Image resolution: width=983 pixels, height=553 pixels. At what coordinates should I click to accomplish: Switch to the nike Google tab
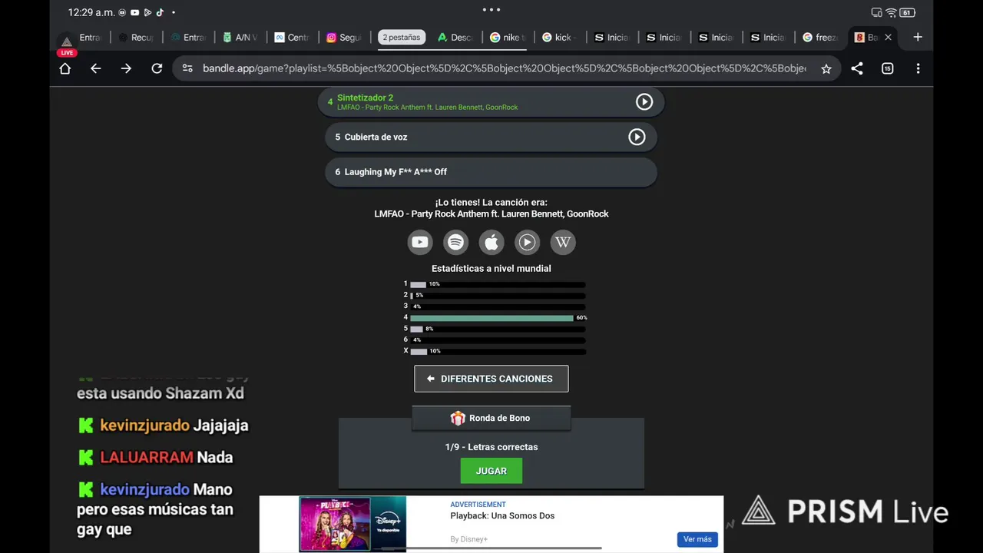508,37
